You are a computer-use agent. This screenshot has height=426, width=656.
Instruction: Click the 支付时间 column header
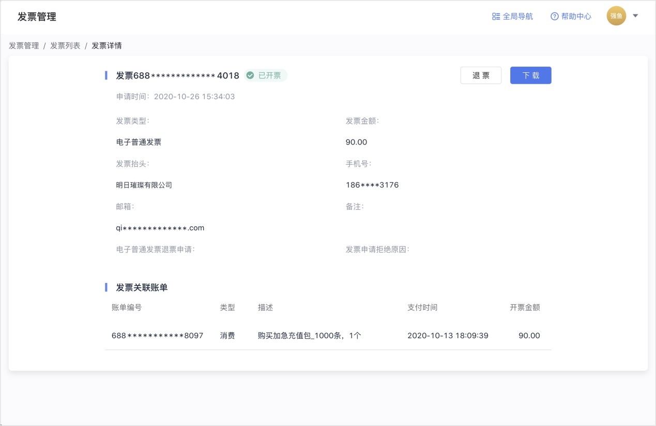point(422,307)
